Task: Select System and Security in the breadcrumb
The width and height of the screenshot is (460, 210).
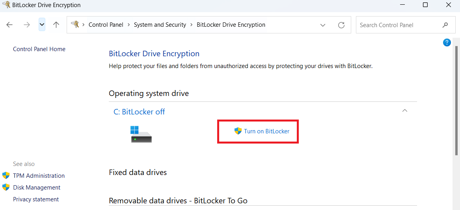Action: click(160, 25)
